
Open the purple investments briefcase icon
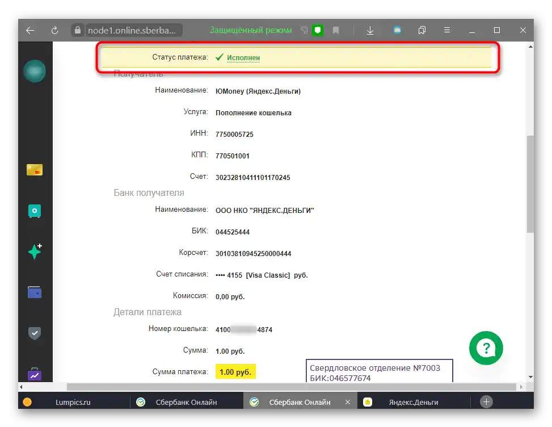[35, 374]
